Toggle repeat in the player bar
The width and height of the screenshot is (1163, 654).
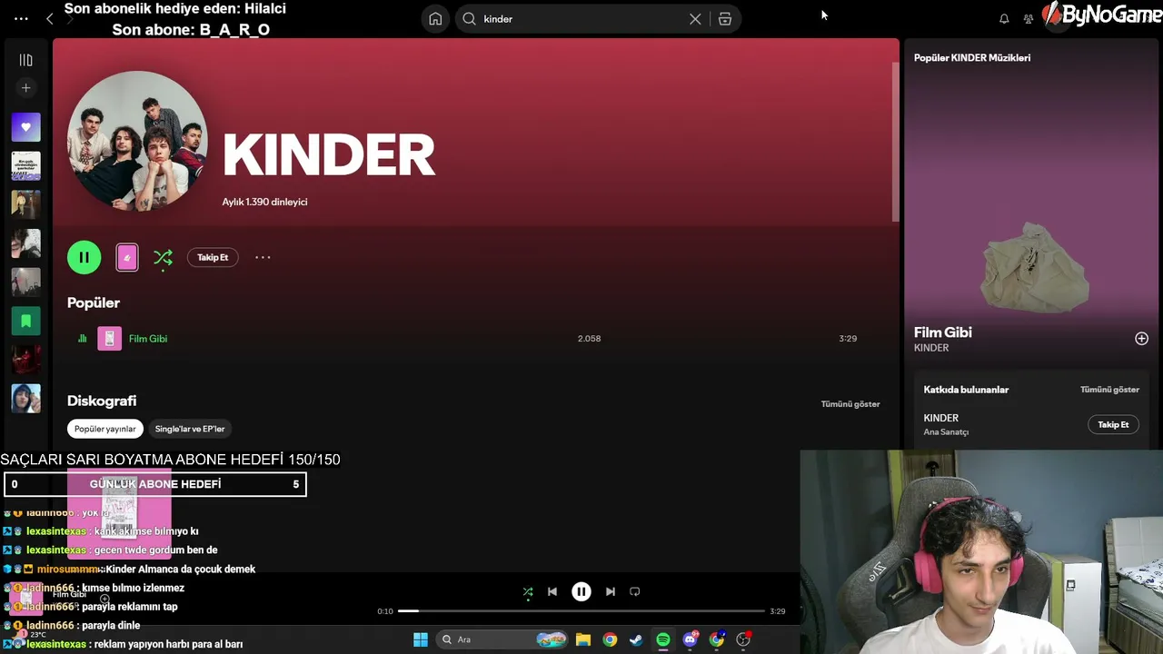[x=635, y=592]
